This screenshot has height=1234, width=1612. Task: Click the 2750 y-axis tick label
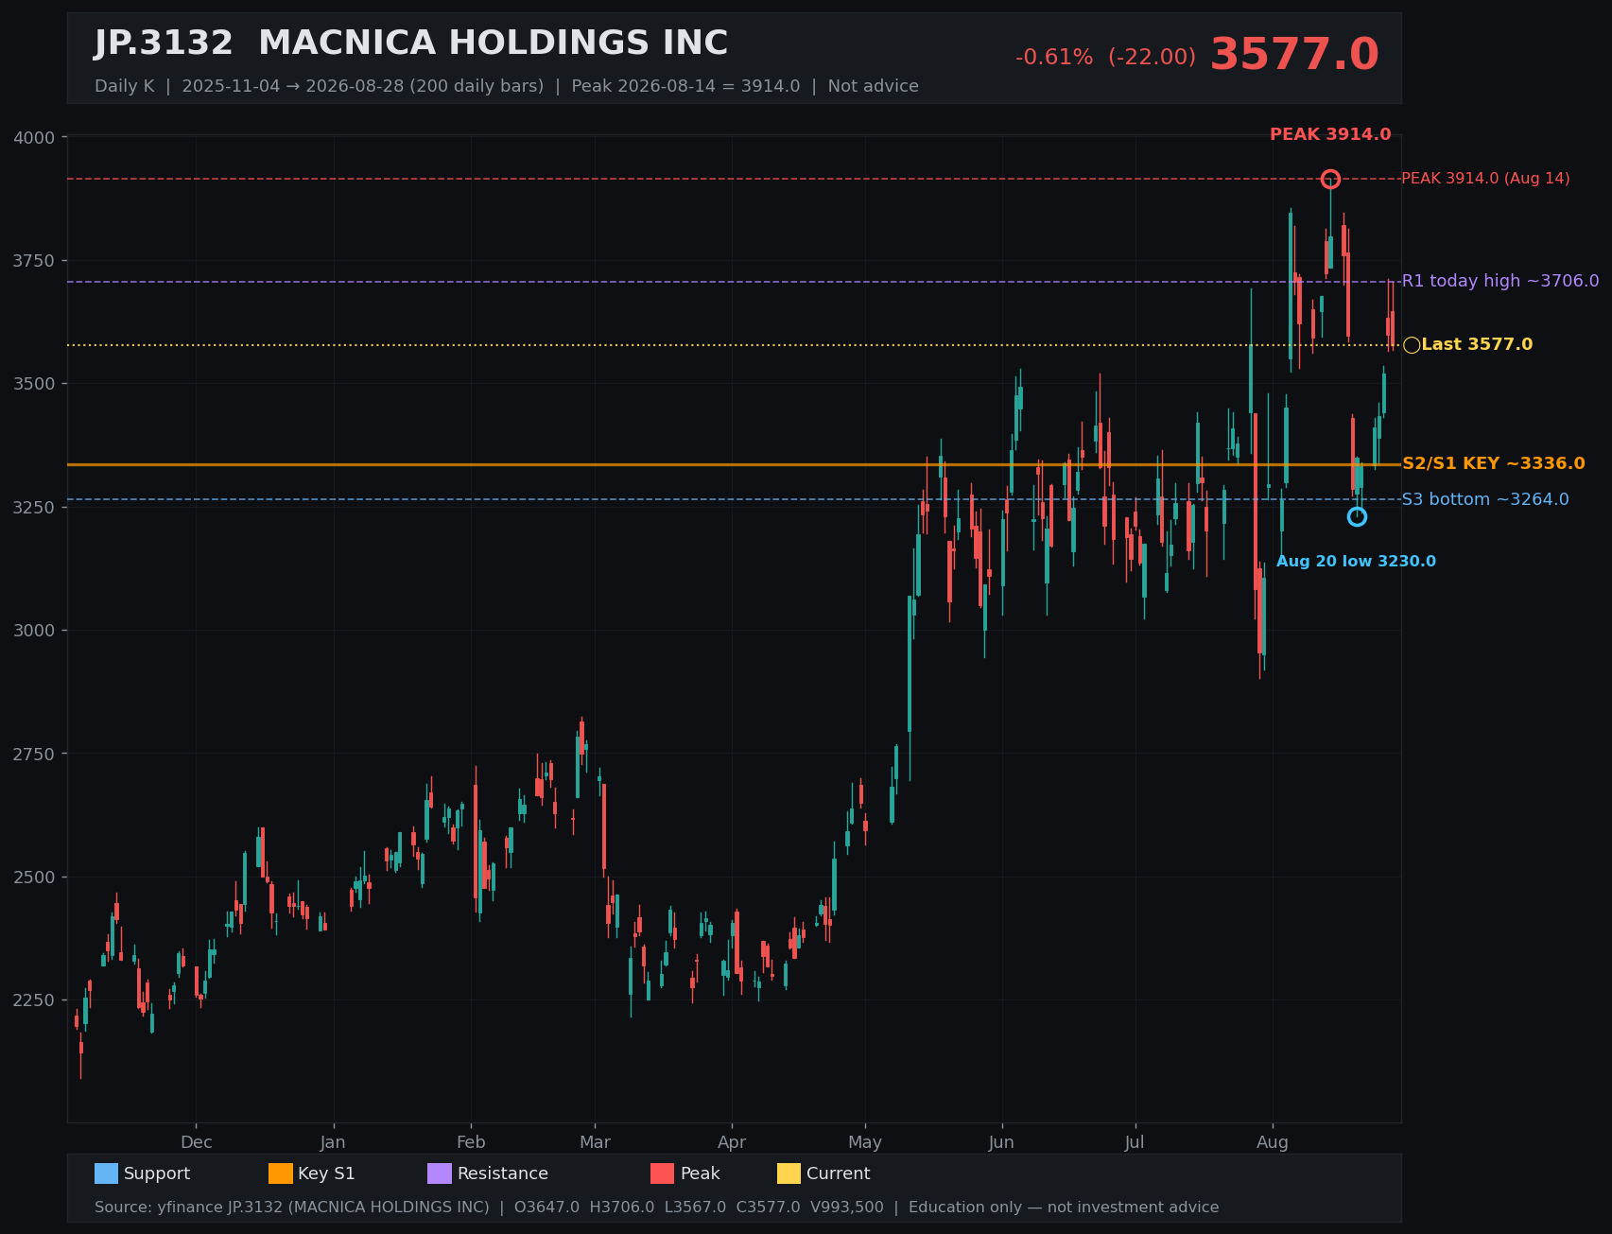(x=35, y=754)
